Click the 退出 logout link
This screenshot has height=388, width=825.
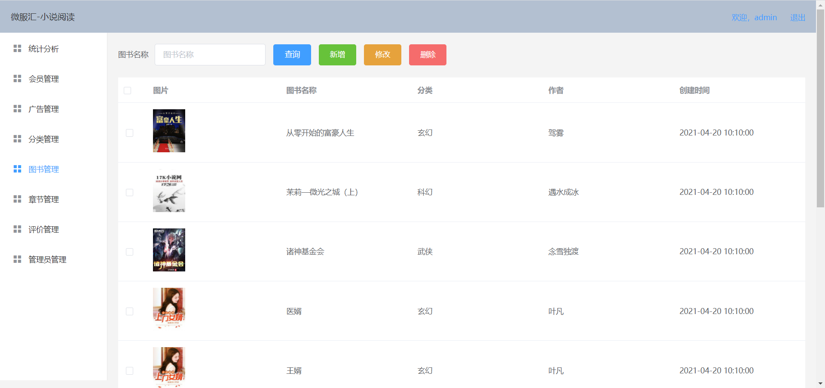point(797,18)
